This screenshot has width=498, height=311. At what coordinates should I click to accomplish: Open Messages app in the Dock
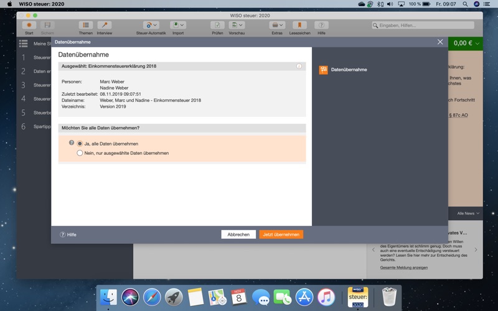click(261, 297)
